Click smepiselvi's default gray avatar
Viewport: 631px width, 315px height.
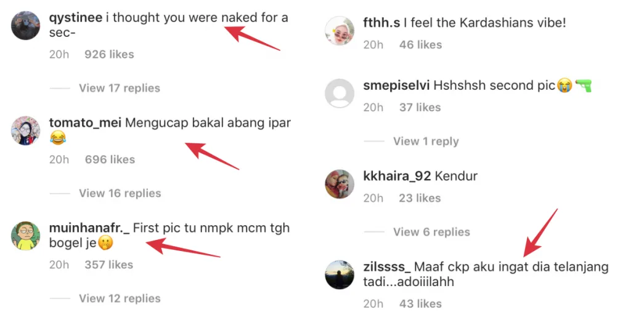(340, 94)
